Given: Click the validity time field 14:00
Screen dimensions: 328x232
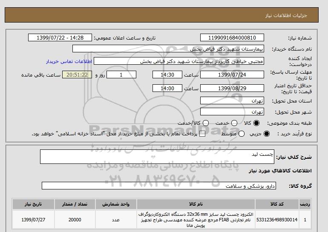Looking at the screenshot, I should click(x=167, y=88).
